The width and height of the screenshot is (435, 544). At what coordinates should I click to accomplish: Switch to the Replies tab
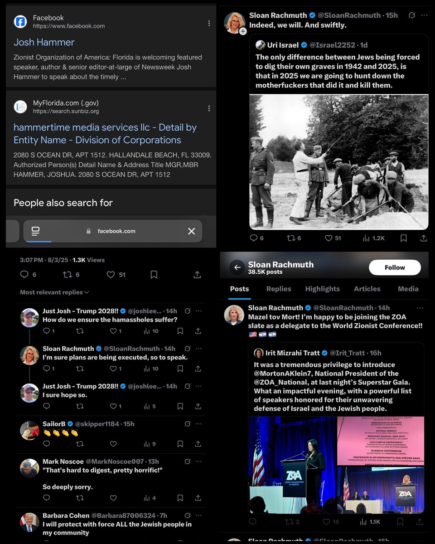coord(279,289)
